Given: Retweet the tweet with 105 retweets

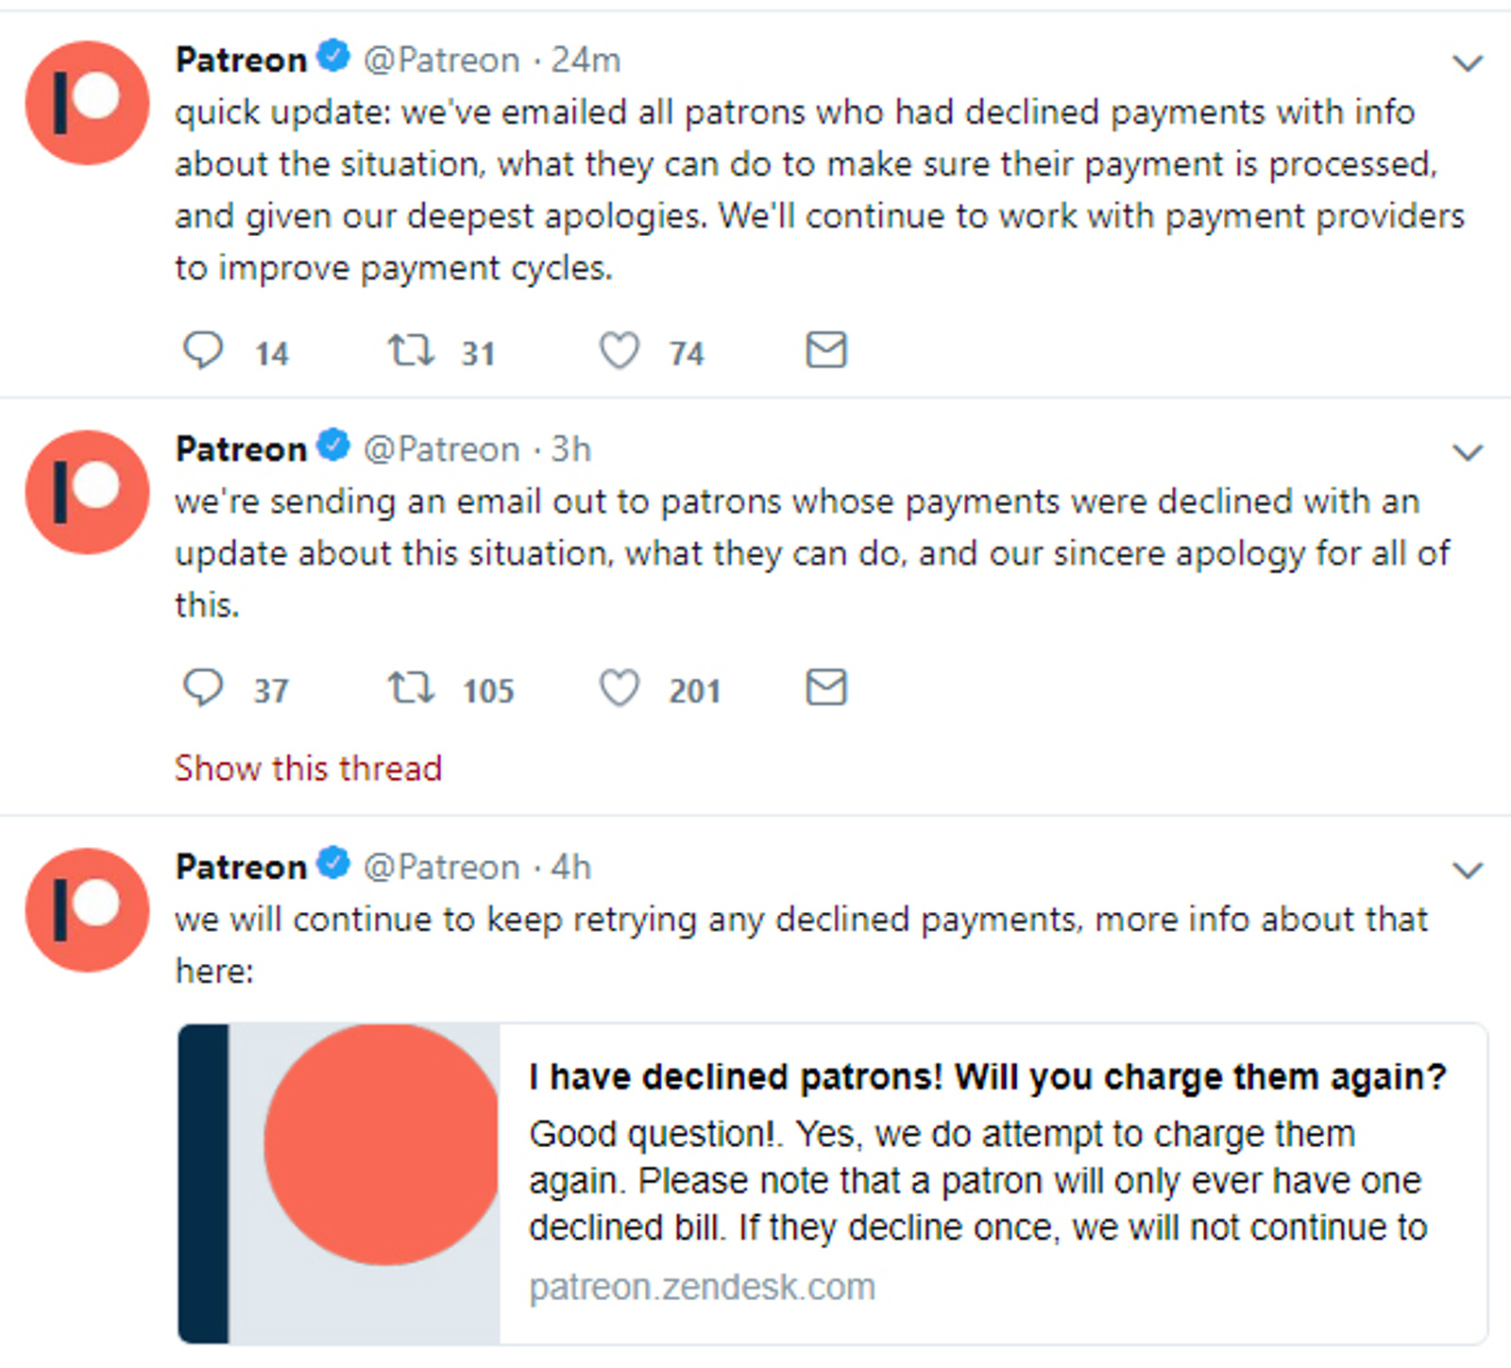Looking at the screenshot, I should pos(412,688).
